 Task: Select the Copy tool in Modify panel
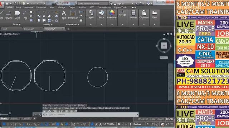pyautogui.click(x=39, y=16)
